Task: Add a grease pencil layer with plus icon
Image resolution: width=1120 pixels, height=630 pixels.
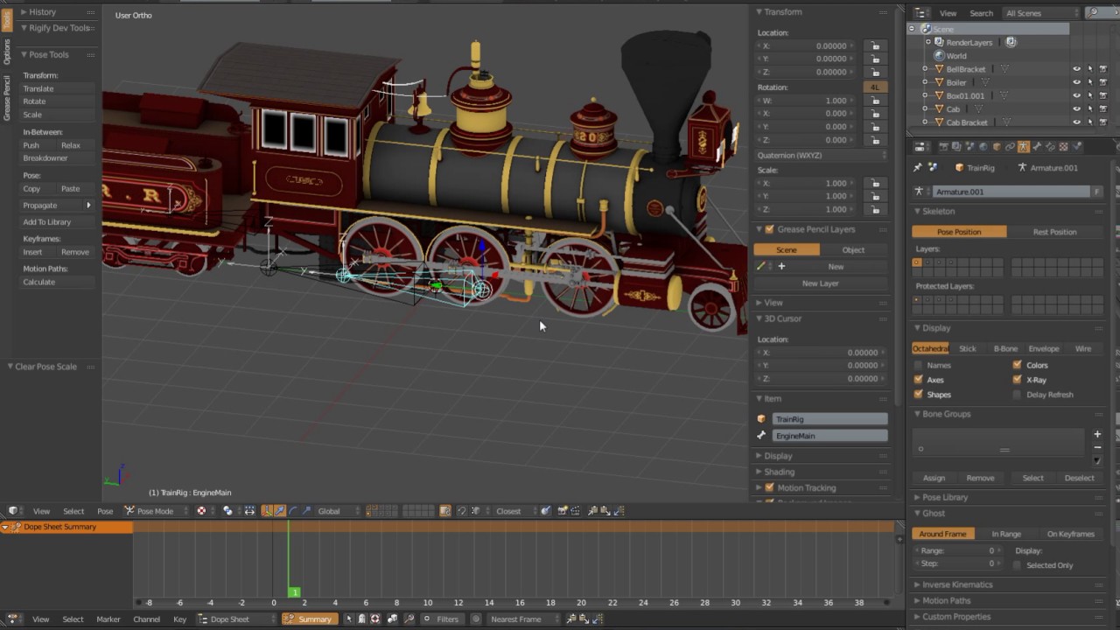Action: (781, 266)
